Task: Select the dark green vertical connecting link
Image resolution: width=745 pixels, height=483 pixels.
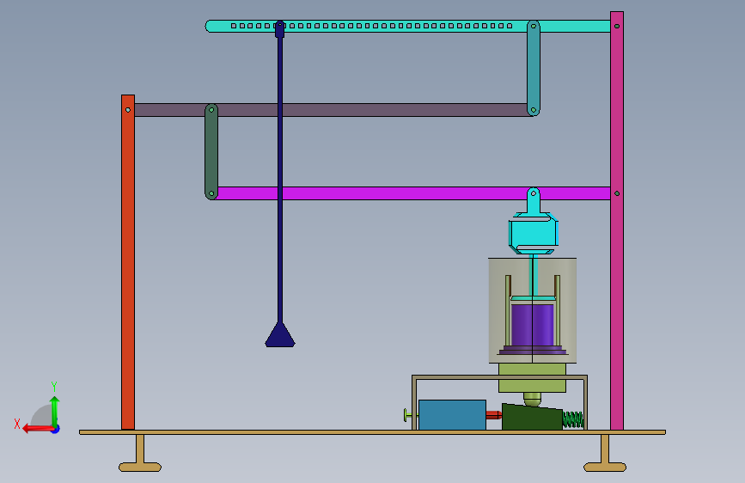Action: (211, 151)
